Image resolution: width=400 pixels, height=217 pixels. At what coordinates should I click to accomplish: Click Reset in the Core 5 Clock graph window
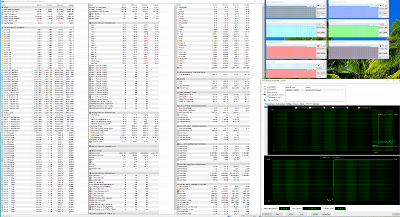(x=385, y=54)
